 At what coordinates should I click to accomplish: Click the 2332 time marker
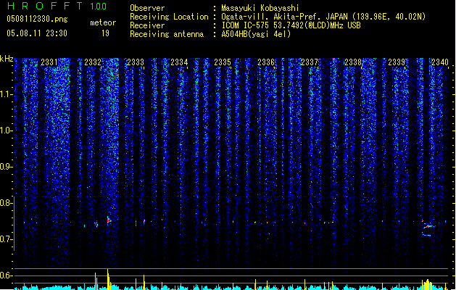point(93,62)
